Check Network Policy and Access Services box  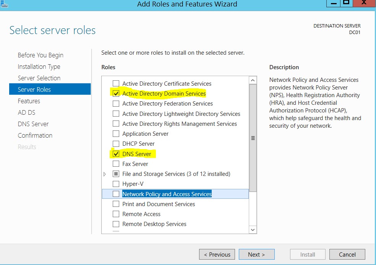116,194
